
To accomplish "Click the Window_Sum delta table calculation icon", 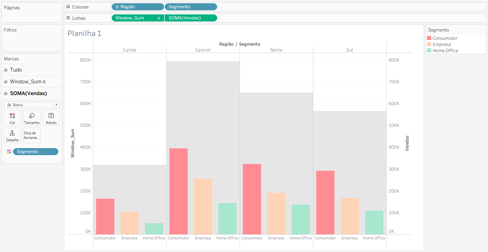I will click(x=159, y=18).
